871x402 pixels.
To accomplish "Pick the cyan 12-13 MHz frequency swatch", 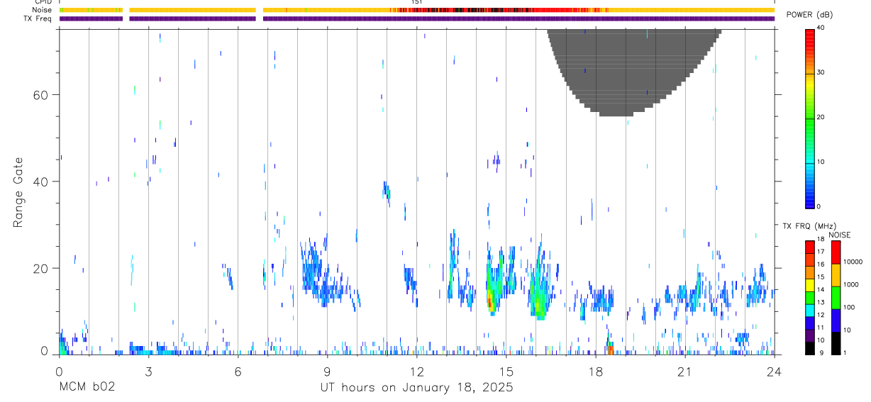I will click(x=809, y=310).
